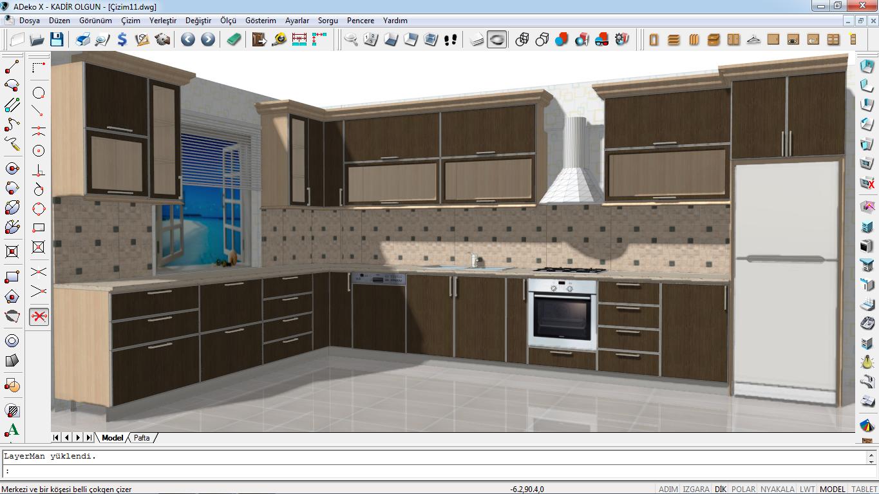Select the green letter A text tool
The width and height of the screenshot is (879, 494).
12,430
